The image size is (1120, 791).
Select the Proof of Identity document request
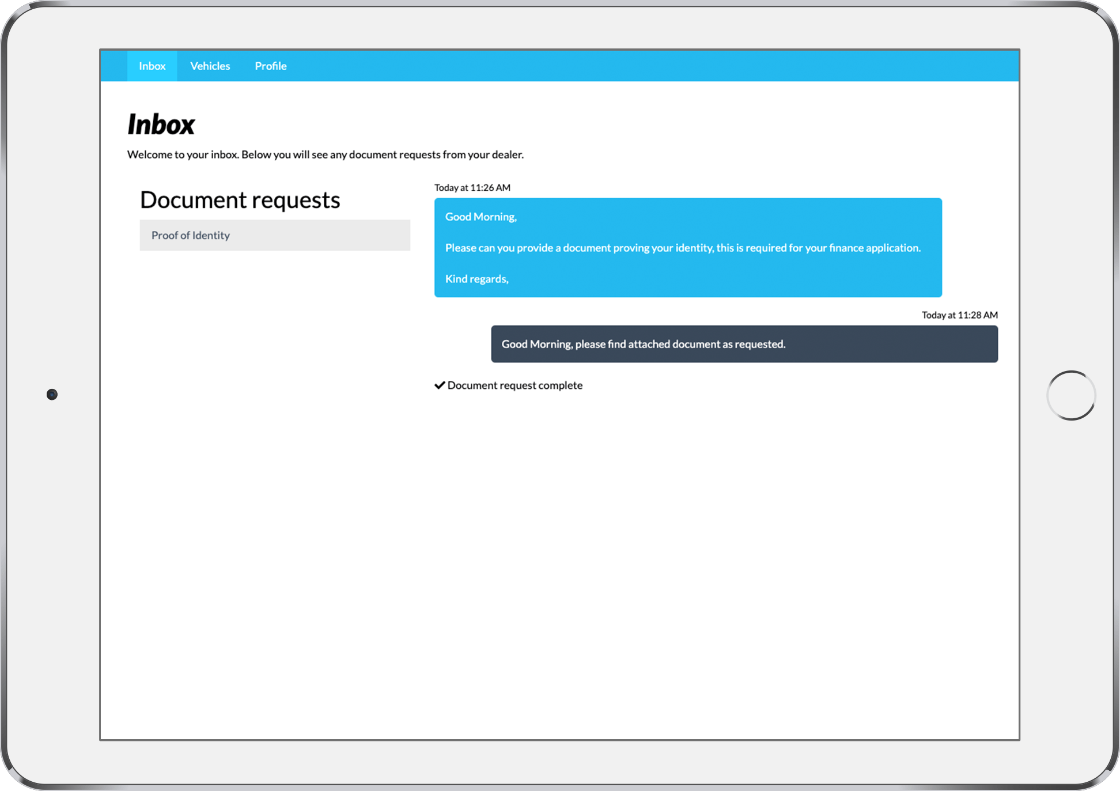click(x=275, y=235)
